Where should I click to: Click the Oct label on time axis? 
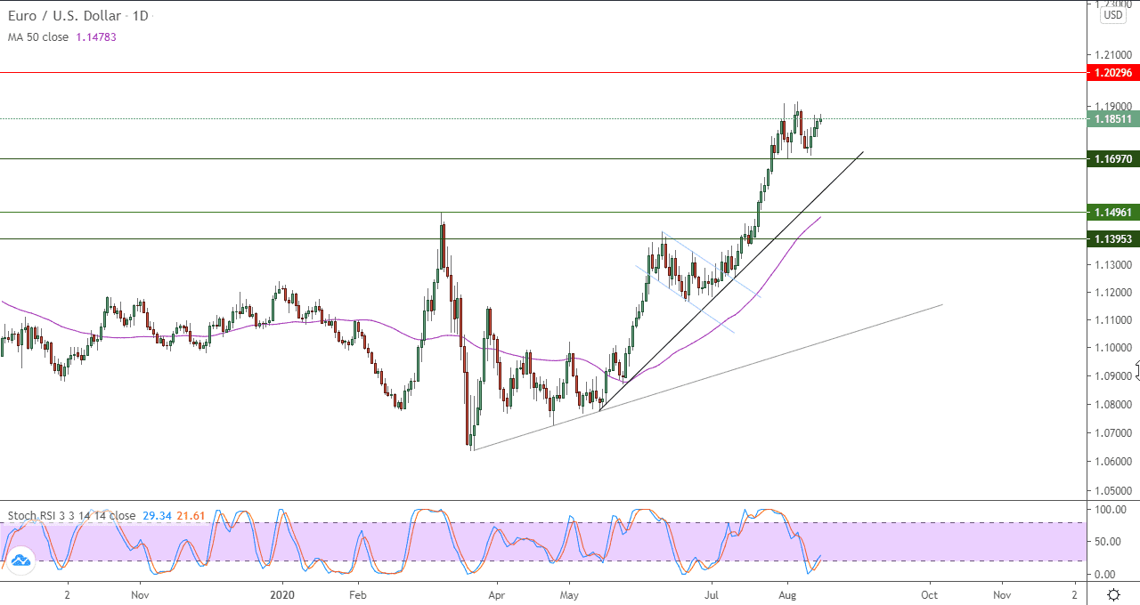pos(930,594)
